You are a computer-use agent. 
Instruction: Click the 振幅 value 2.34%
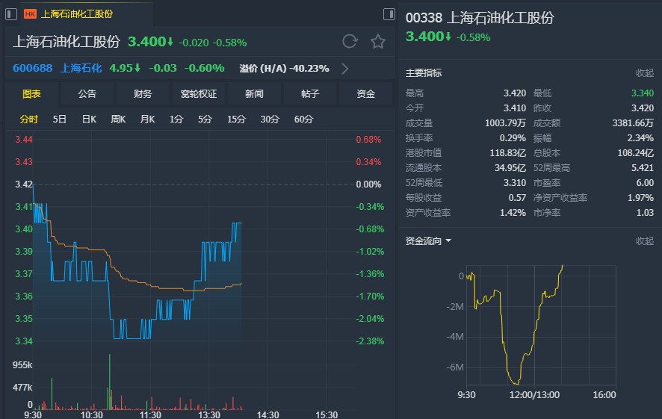point(640,138)
